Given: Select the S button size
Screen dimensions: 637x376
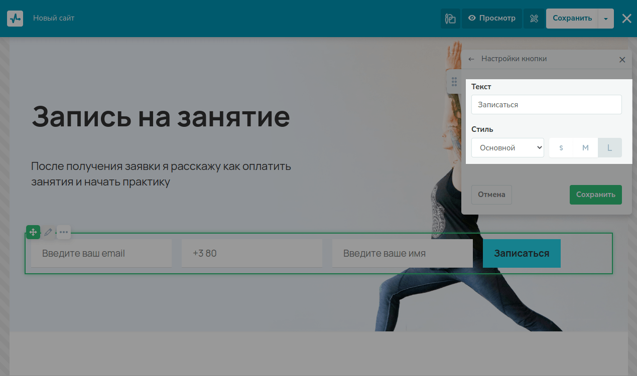Looking at the screenshot, I should 561,148.
